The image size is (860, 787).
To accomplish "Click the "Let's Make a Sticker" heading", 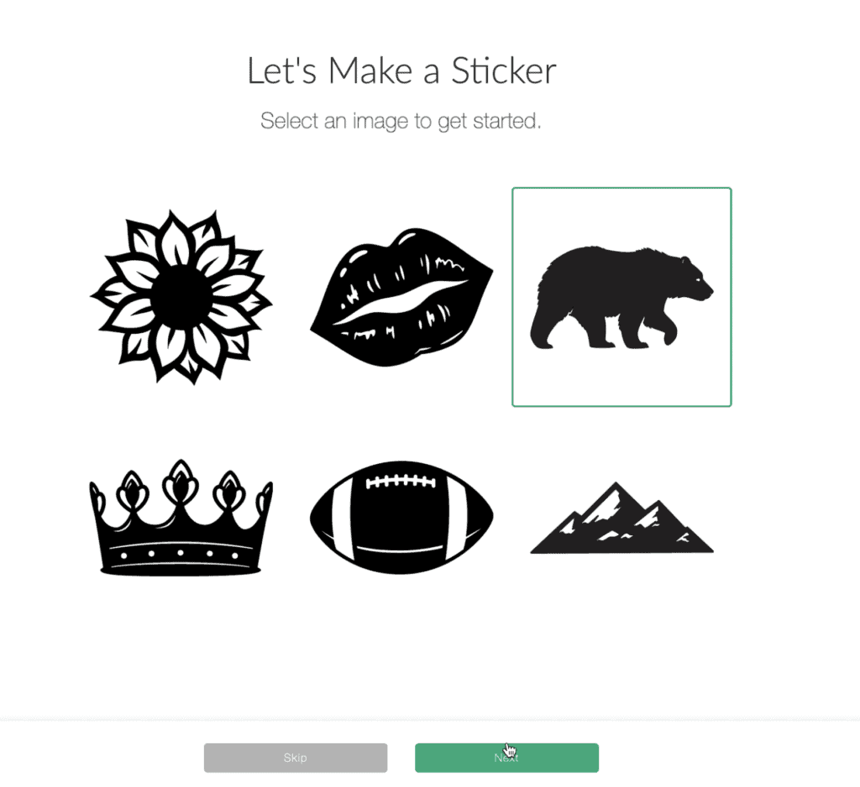I will (x=402, y=70).
